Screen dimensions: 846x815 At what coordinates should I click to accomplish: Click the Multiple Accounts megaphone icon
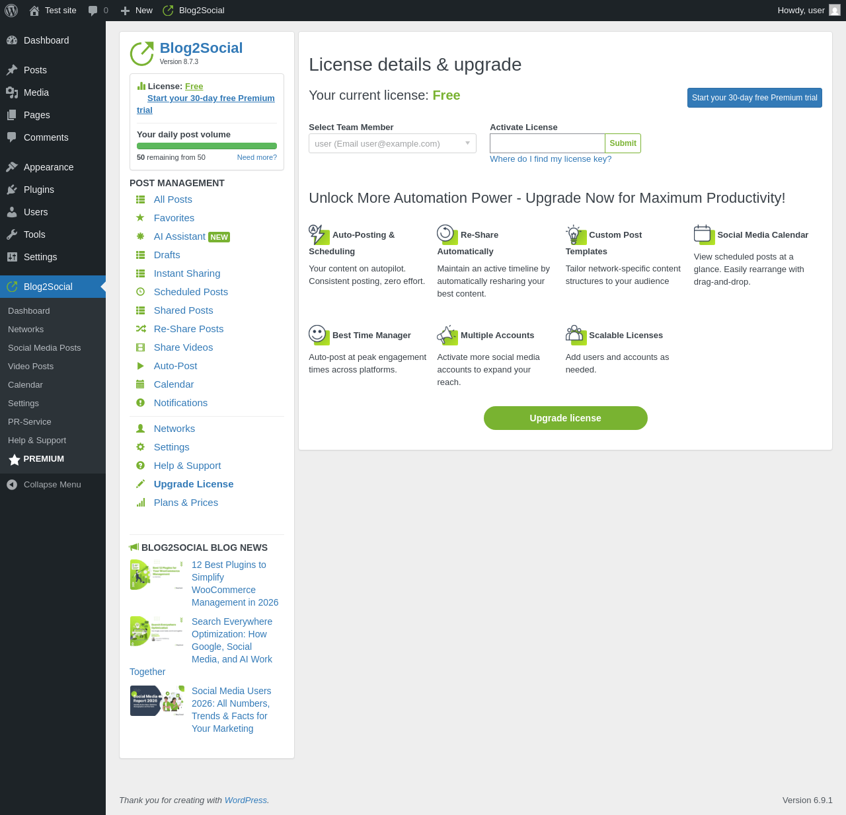point(447,335)
